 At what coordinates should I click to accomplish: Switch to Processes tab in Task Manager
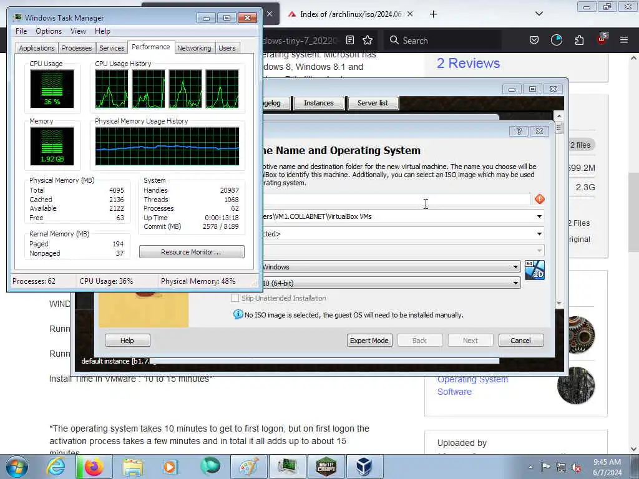tap(77, 48)
